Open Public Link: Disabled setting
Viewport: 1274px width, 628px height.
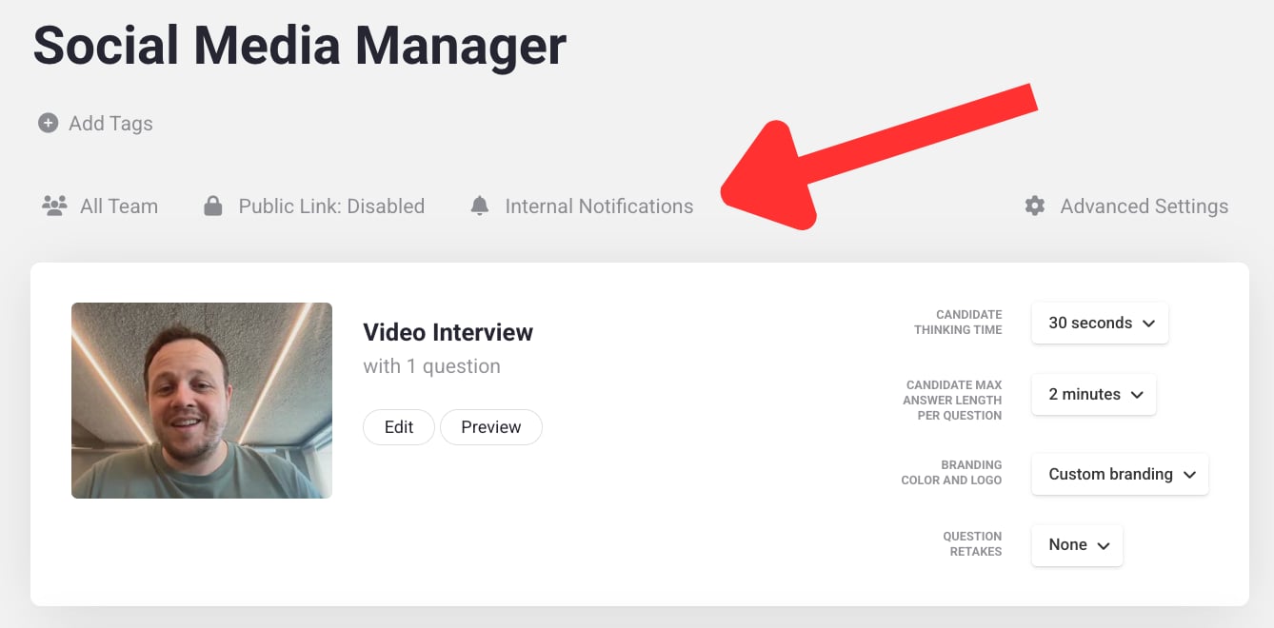[x=331, y=206]
